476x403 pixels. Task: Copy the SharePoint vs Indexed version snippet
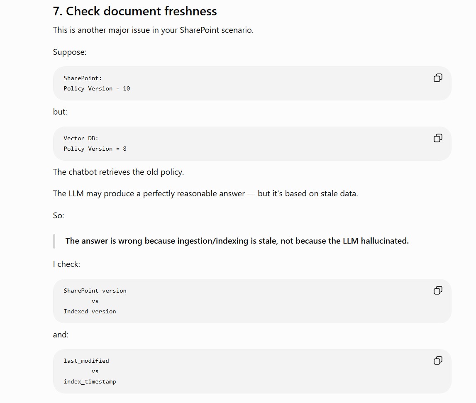[438, 291]
